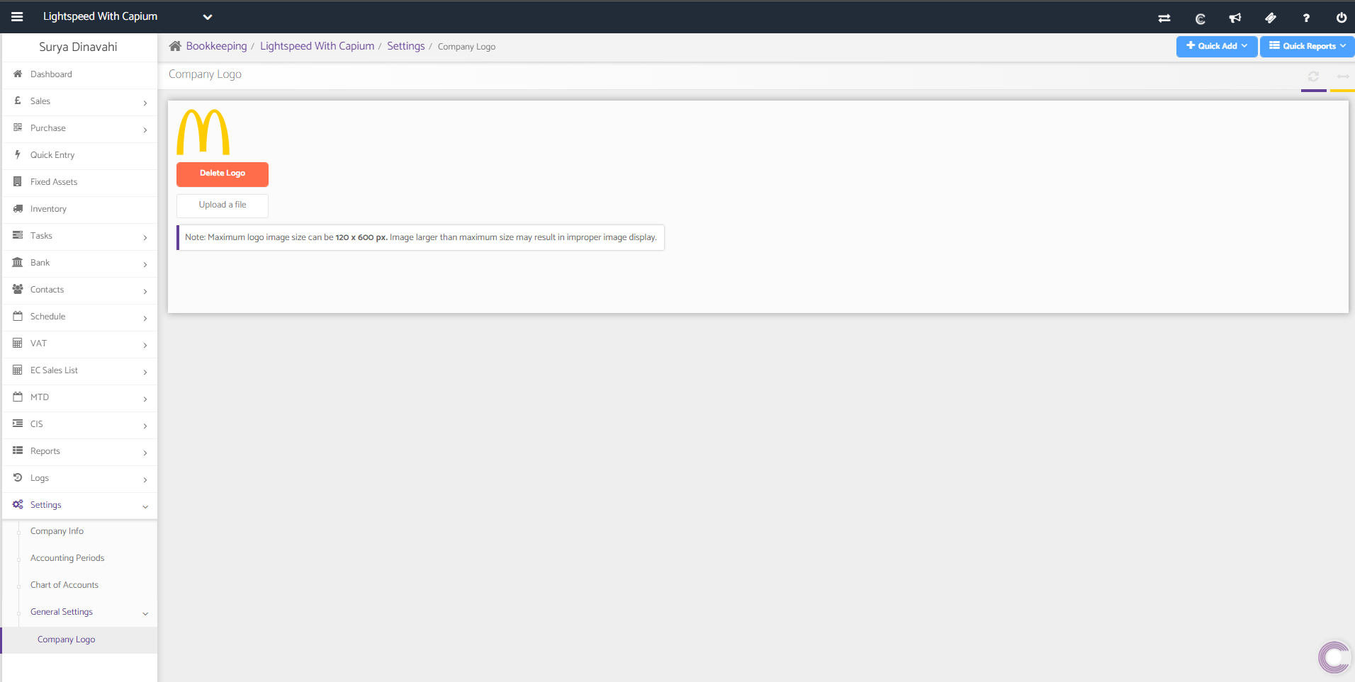Click the Purchase sidebar icon
The height and width of the screenshot is (682, 1355).
[x=18, y=127]
